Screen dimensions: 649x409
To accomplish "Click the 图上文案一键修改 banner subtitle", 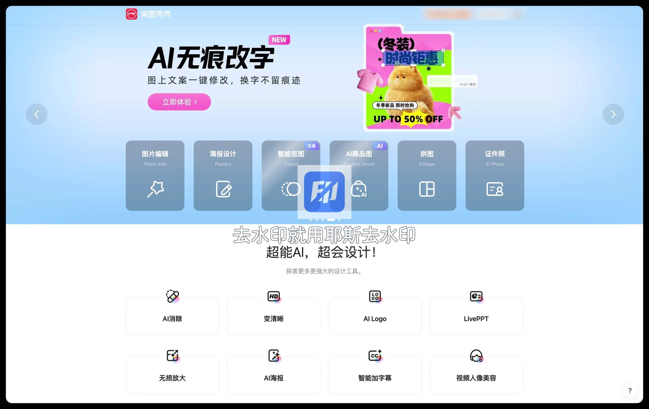I will [224, 80].
